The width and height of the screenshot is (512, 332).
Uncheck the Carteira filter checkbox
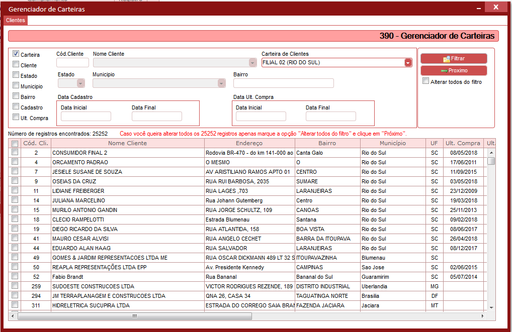coord(16,53)
